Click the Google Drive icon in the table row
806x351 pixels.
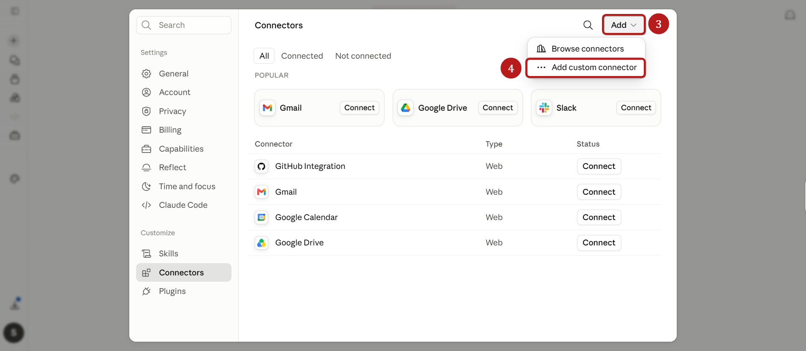pyautogui.click(x=261, y=243)
